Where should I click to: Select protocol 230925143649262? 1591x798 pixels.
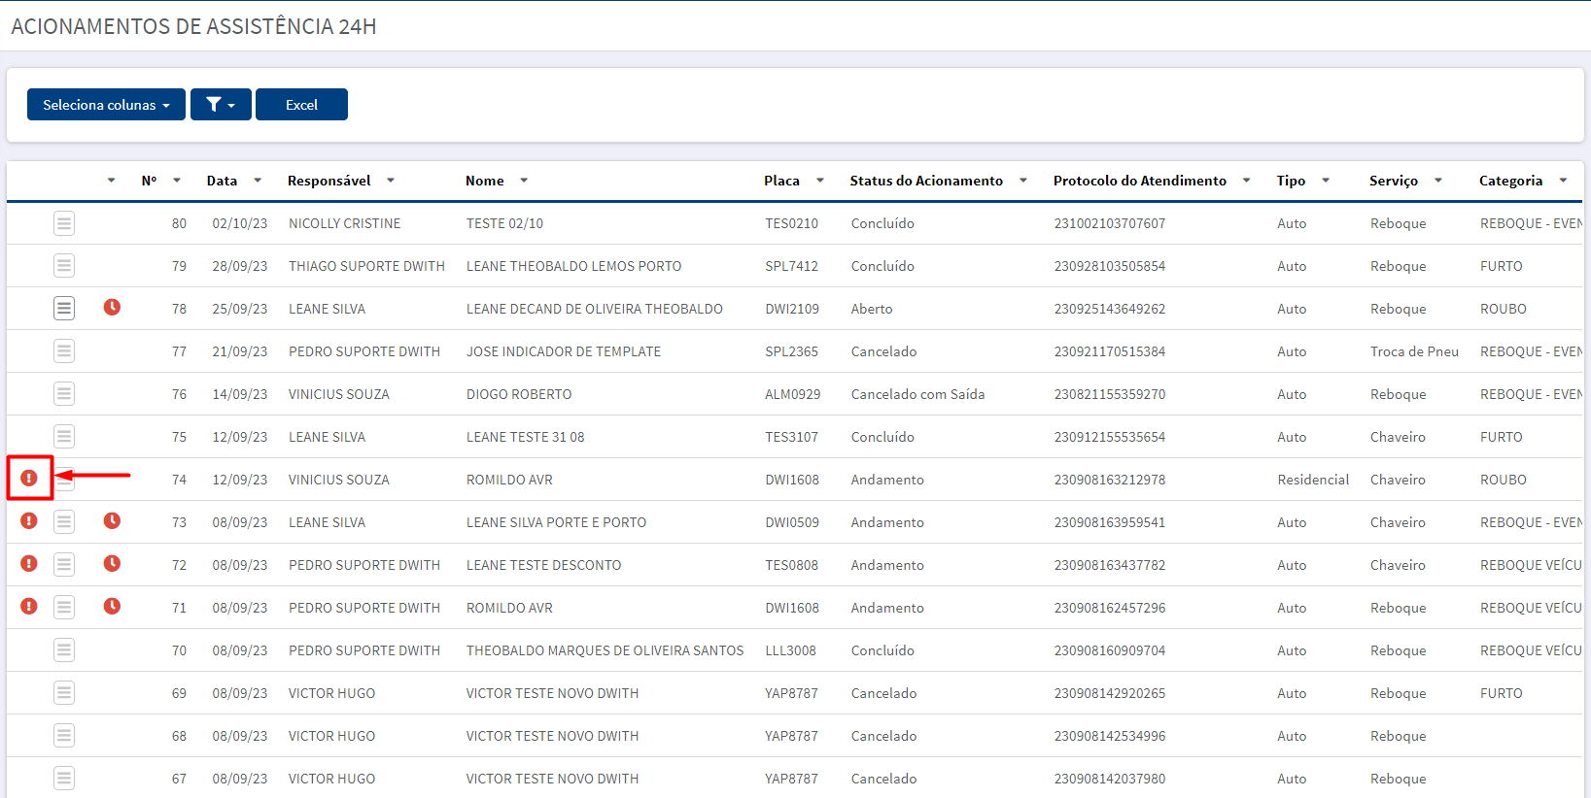pyautogui.click(x=1110, y=309)
